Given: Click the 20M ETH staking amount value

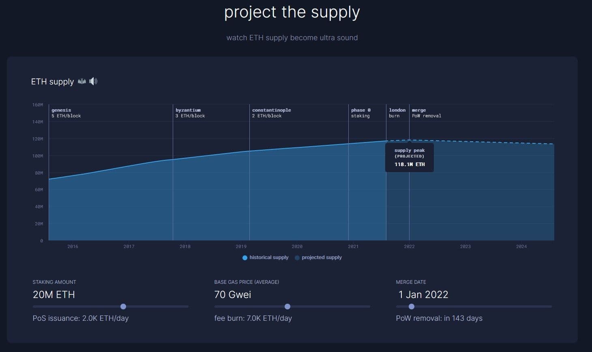Looking at the screenshot, I should pyautogui.click(x=54, y=295).
